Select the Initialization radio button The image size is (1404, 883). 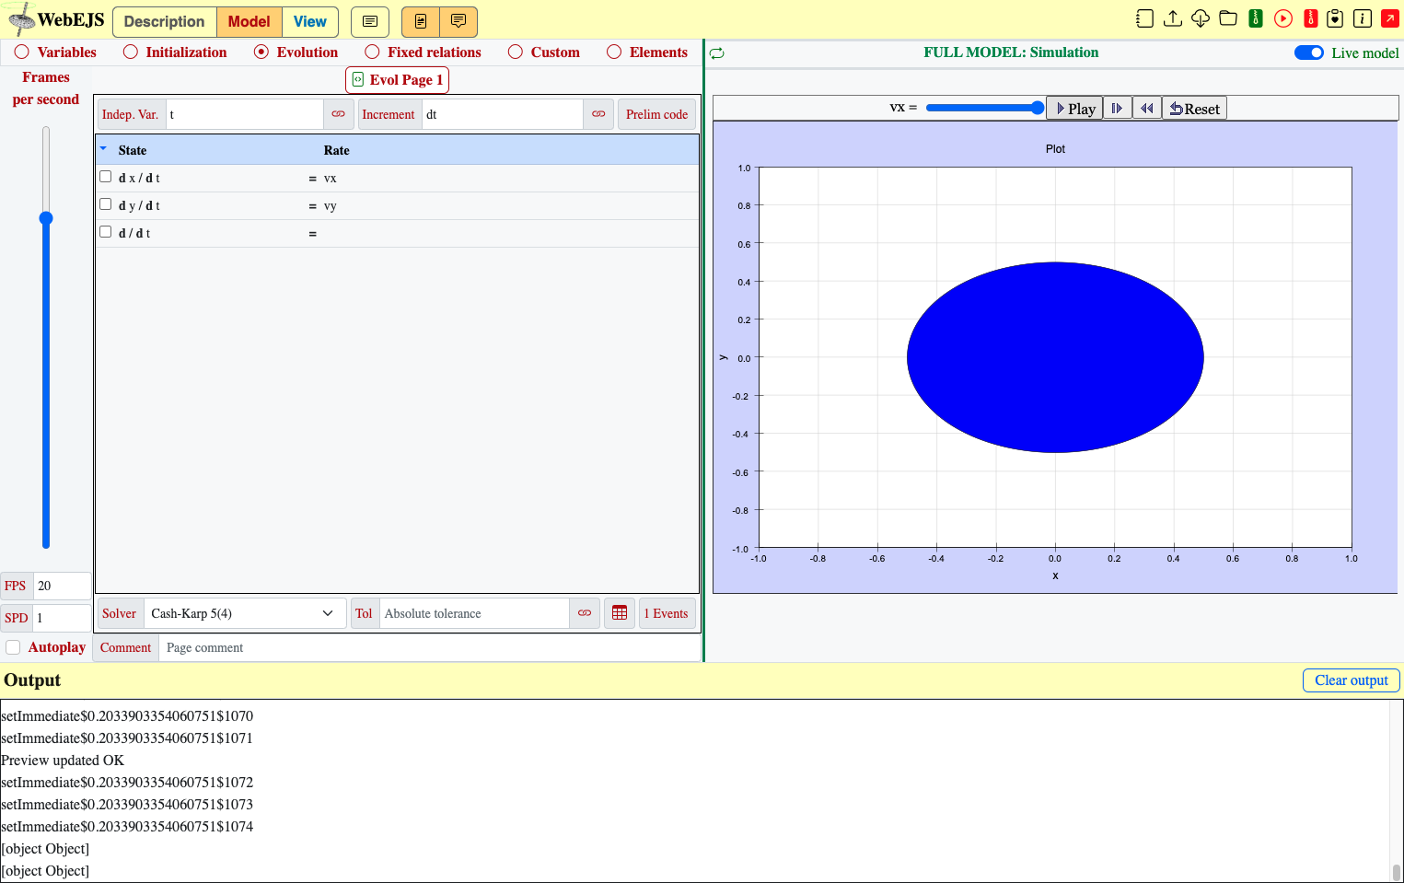[x=131, y=52]
